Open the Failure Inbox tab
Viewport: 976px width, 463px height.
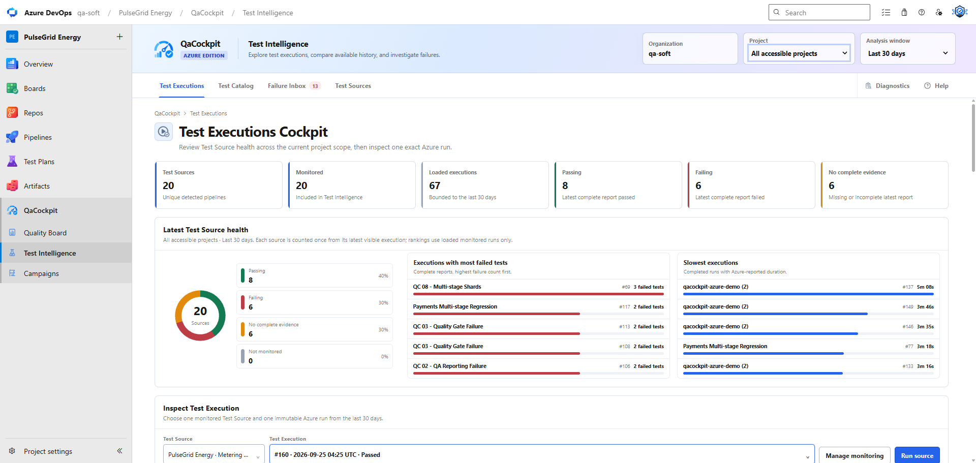294,86
